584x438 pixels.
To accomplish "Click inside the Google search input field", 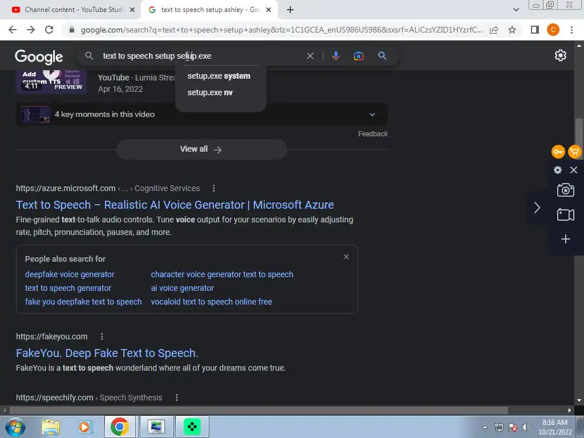I will (x=201, y=56).
